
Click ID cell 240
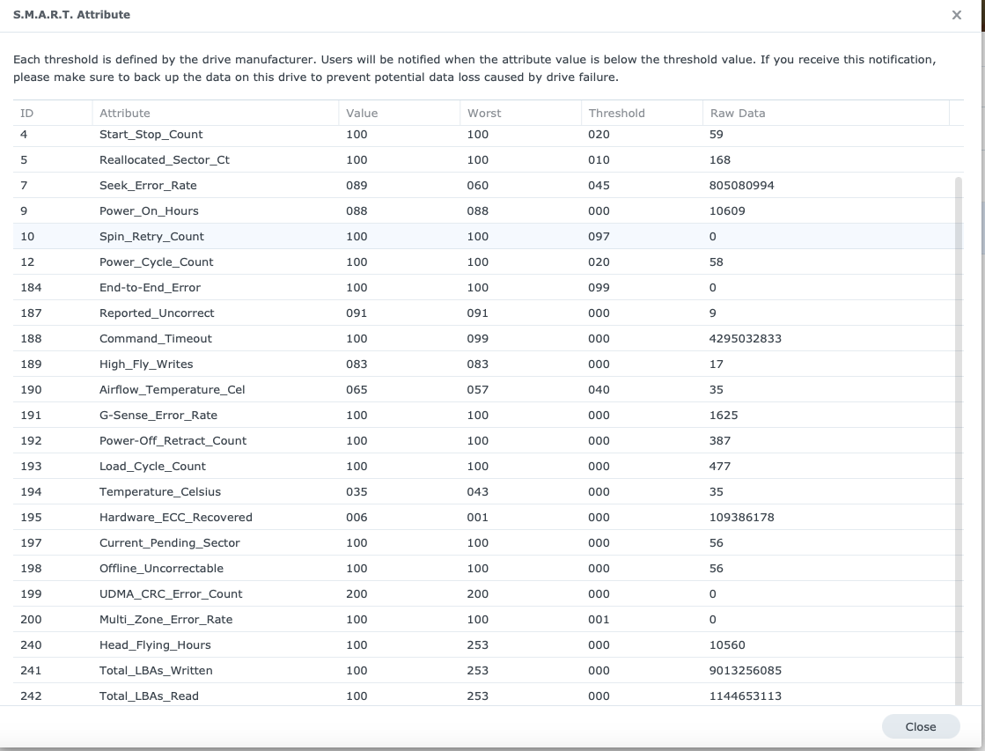tap(31, 644)
